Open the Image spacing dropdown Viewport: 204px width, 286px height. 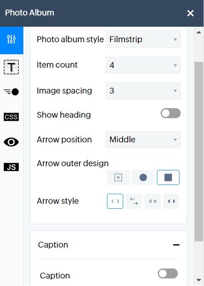click(143, 91)
